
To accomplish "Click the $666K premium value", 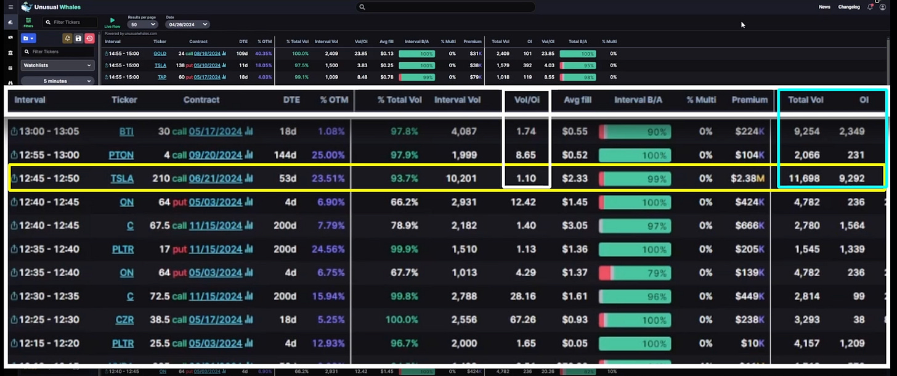I will coord(749,226).
